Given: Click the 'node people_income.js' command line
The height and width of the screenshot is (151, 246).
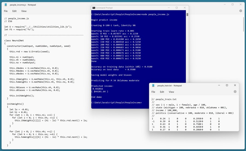Looking at the screenshot, I should [x=130, y=14].
